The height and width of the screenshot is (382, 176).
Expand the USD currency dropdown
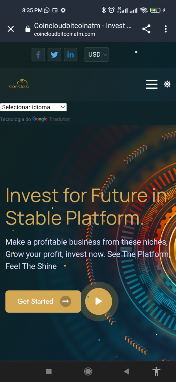click(96, 55)
